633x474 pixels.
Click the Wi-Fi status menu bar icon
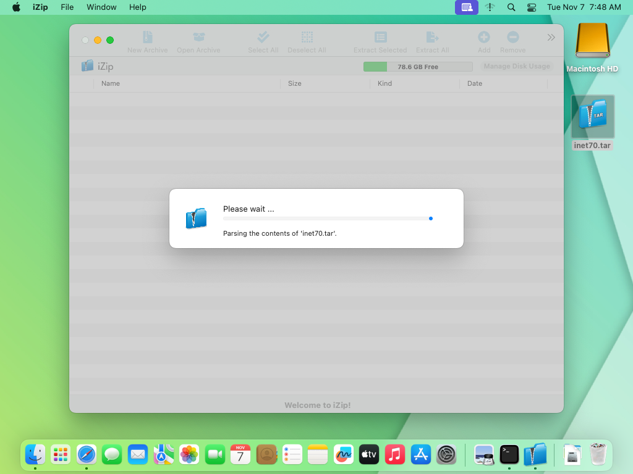click(490, 7)
